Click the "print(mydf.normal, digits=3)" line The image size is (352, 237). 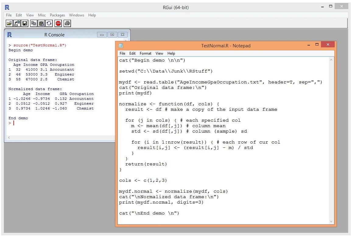pos(161,202)
